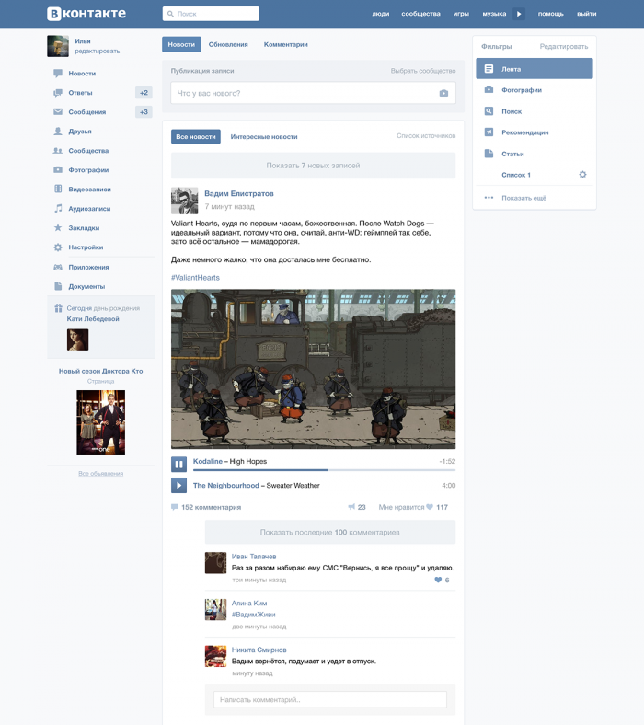Like the post via heart icon
Screen dimensions: 644x725
430,507
